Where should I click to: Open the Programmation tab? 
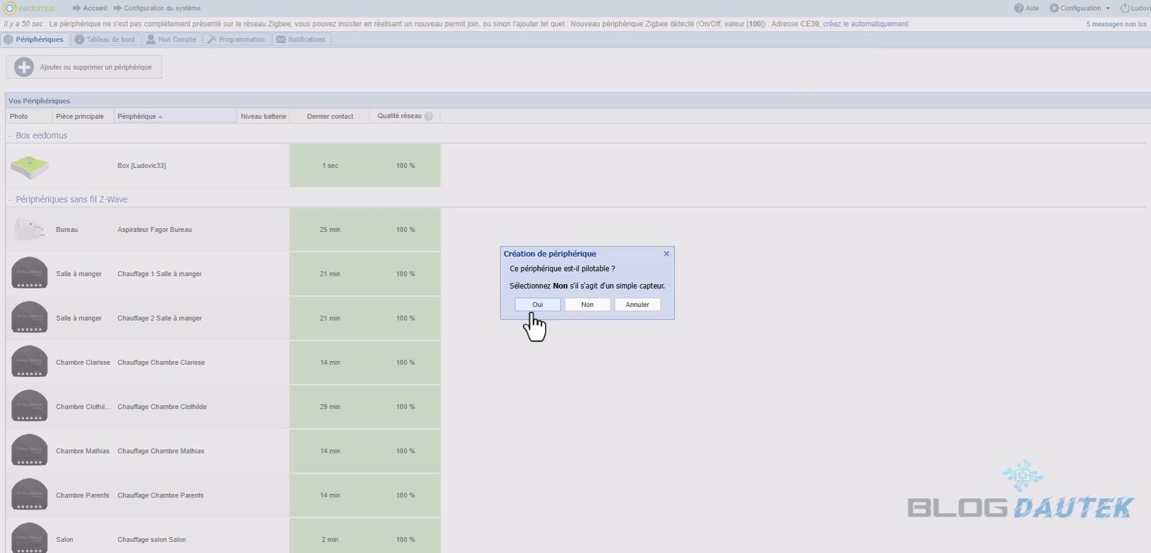236,39
